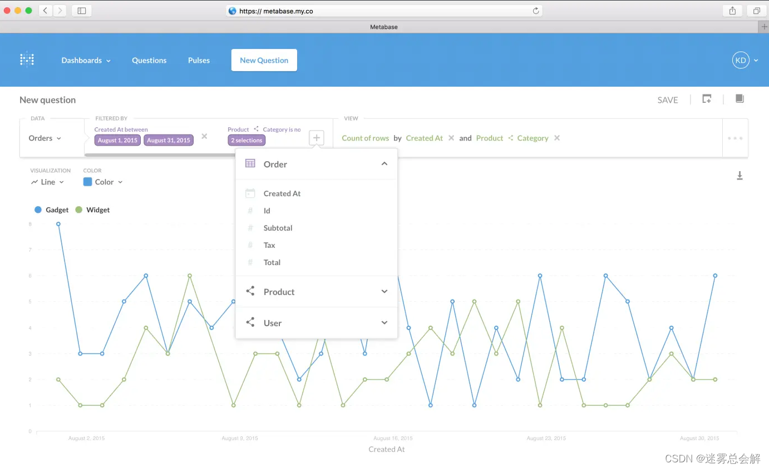Image resolution: width=769 pixels, height=469 pixels.
Task: Remove the Created At between filter
Action: [x=204, y=136]
